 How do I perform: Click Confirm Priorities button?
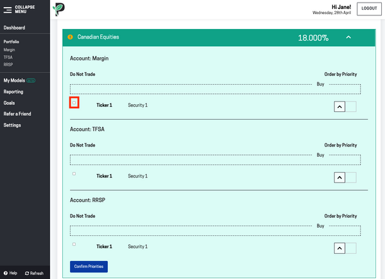[89, 266]
